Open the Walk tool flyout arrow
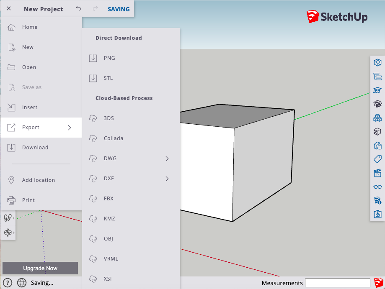385x289 pixels. pos(14,217)
